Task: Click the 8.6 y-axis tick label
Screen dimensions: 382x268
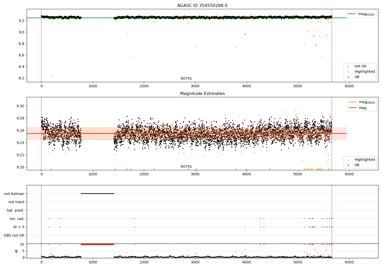Action: pos(21,55)
